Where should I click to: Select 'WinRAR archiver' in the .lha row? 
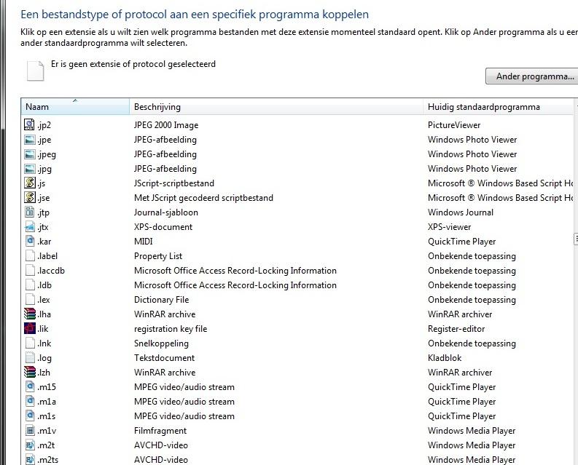click(x=460, y=314)
